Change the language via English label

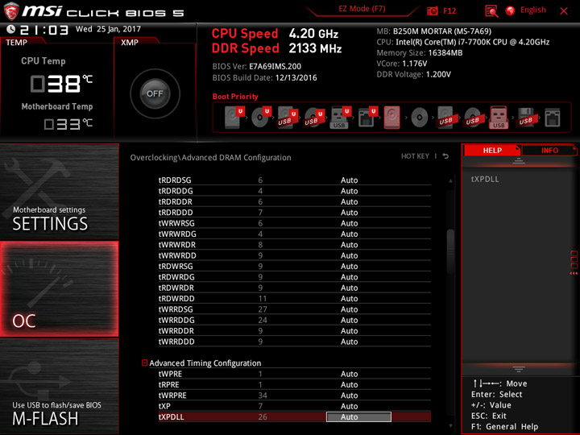533,10
